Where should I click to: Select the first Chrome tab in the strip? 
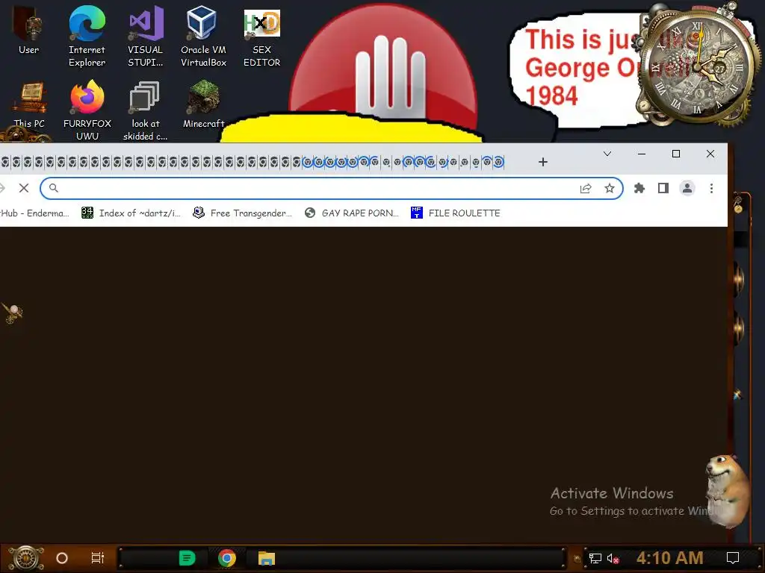pos(5,162)
